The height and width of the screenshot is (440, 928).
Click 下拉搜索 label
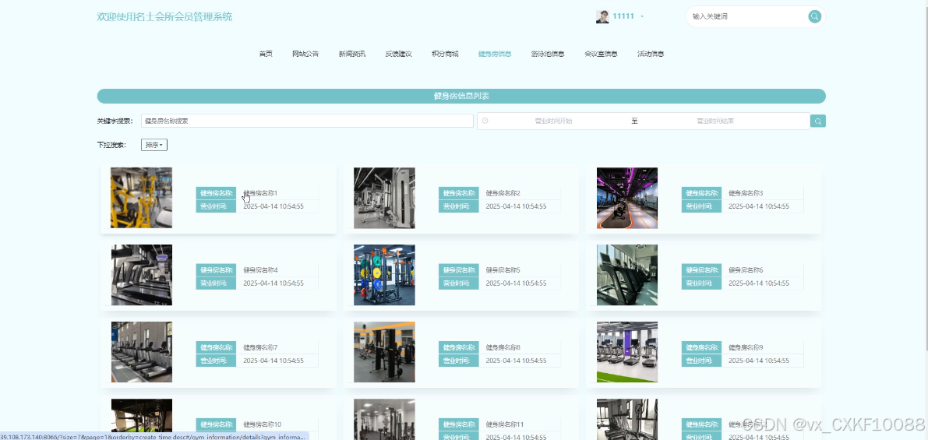(112, 145)
